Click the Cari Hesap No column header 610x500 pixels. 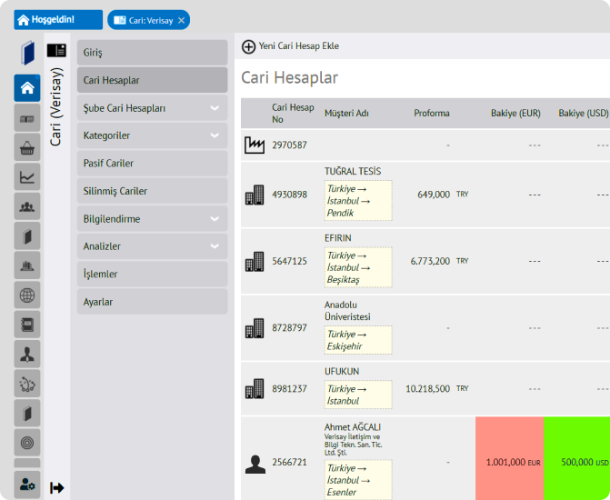[x=293, y=114]
